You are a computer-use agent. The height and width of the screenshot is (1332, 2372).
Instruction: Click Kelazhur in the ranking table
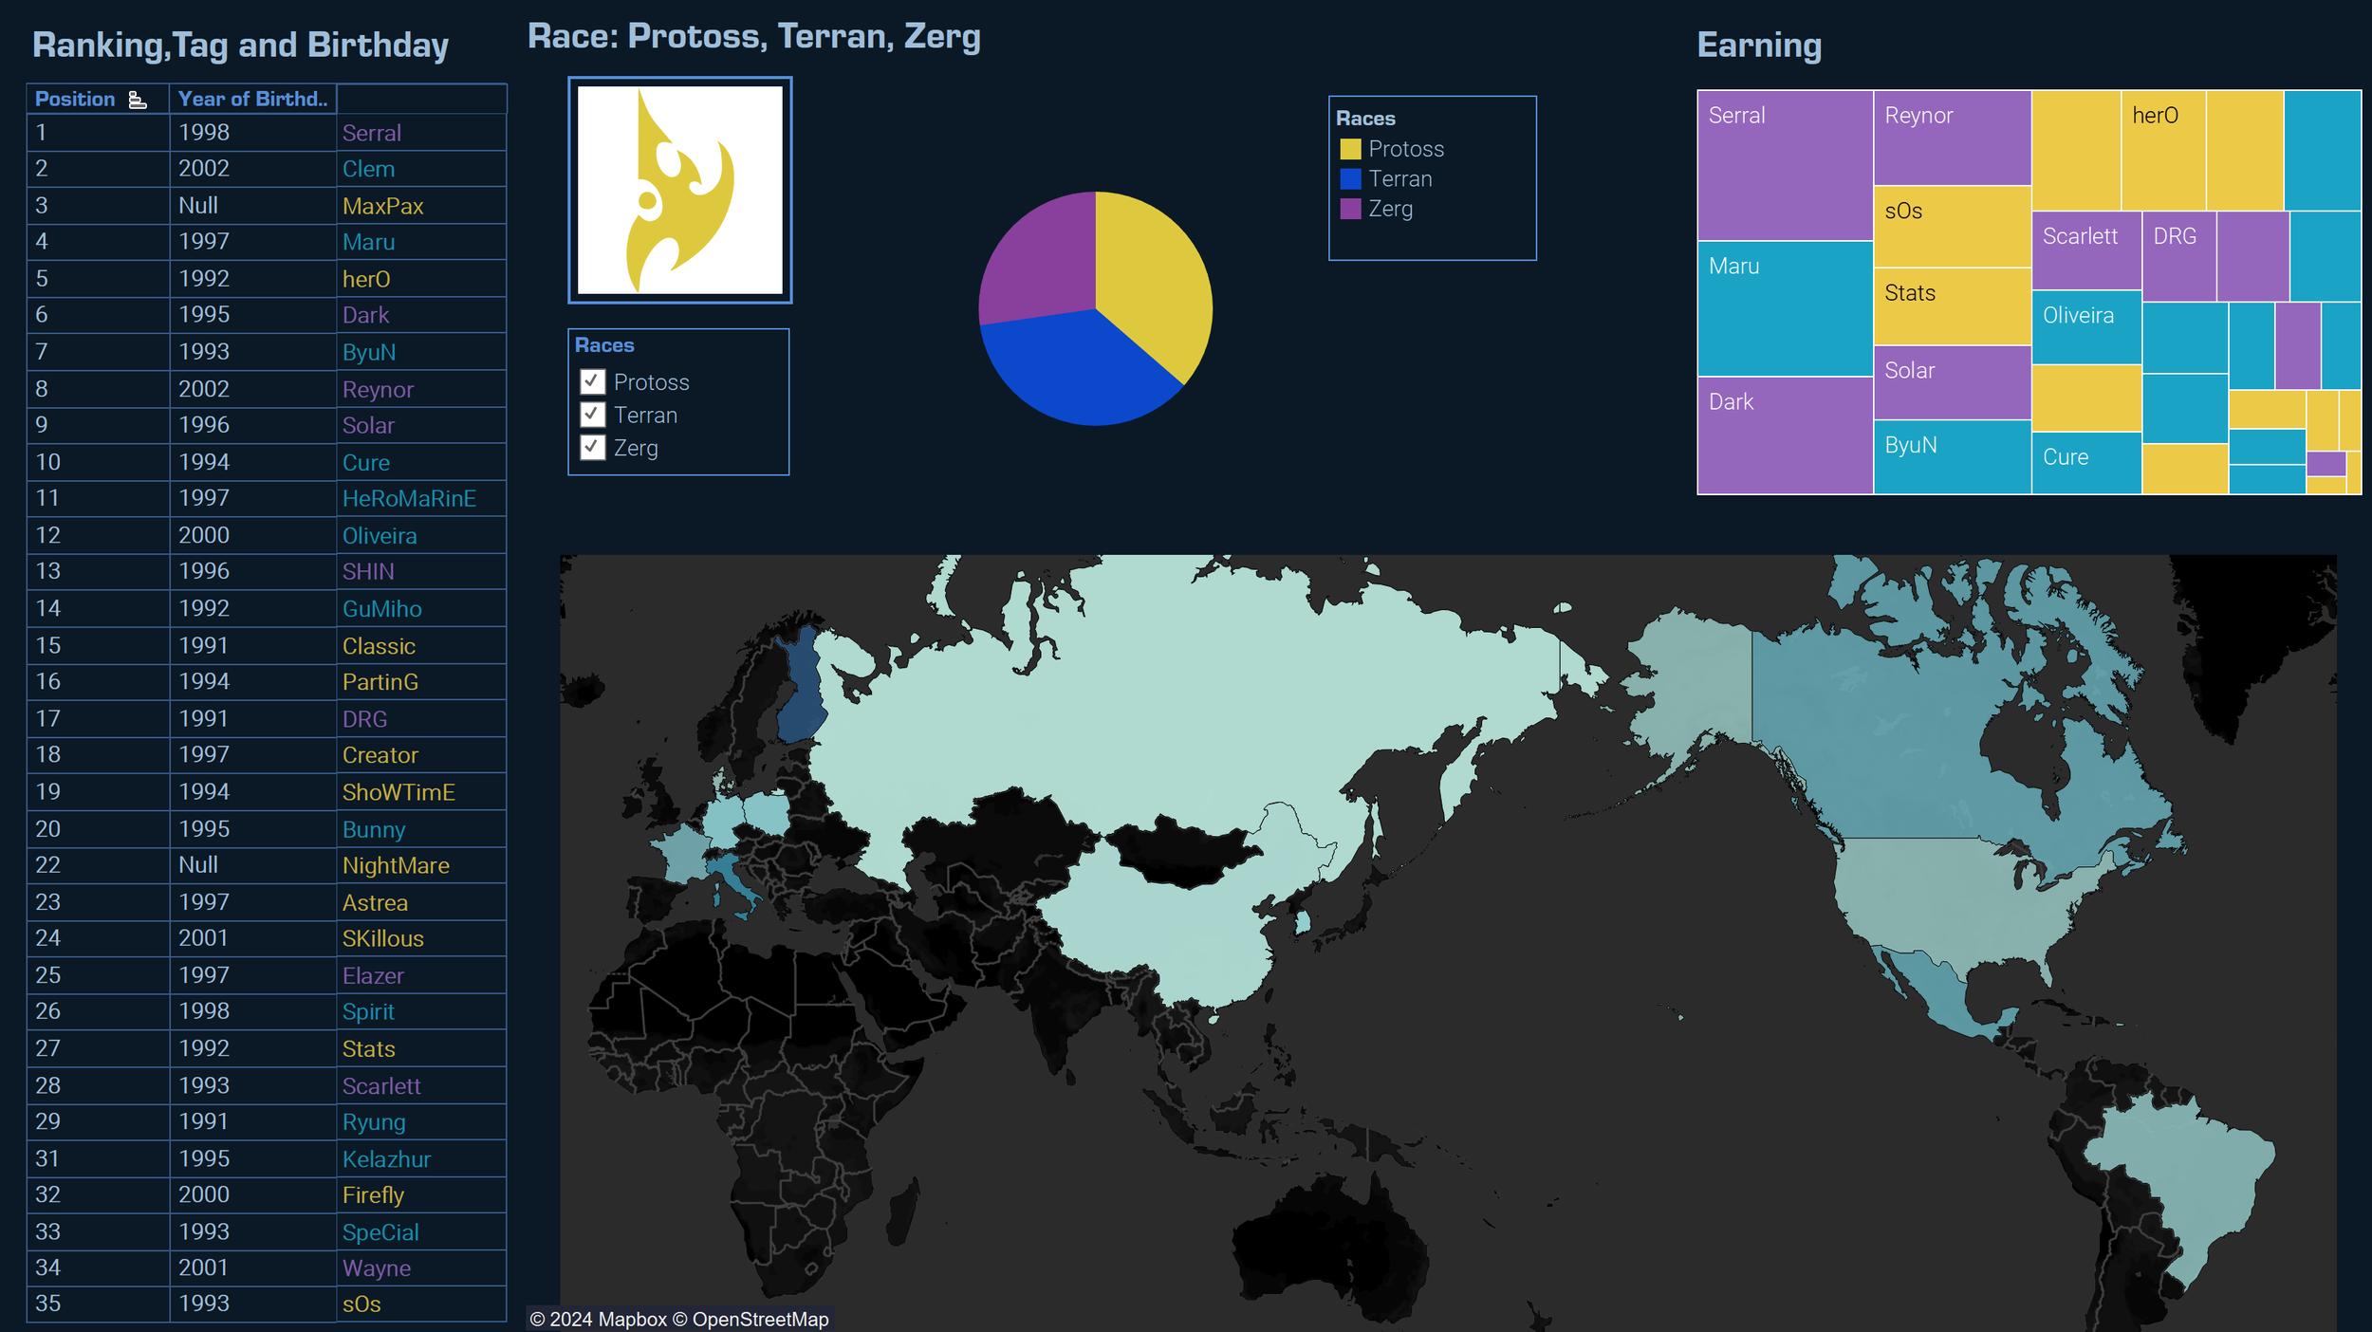point(386,1158)
